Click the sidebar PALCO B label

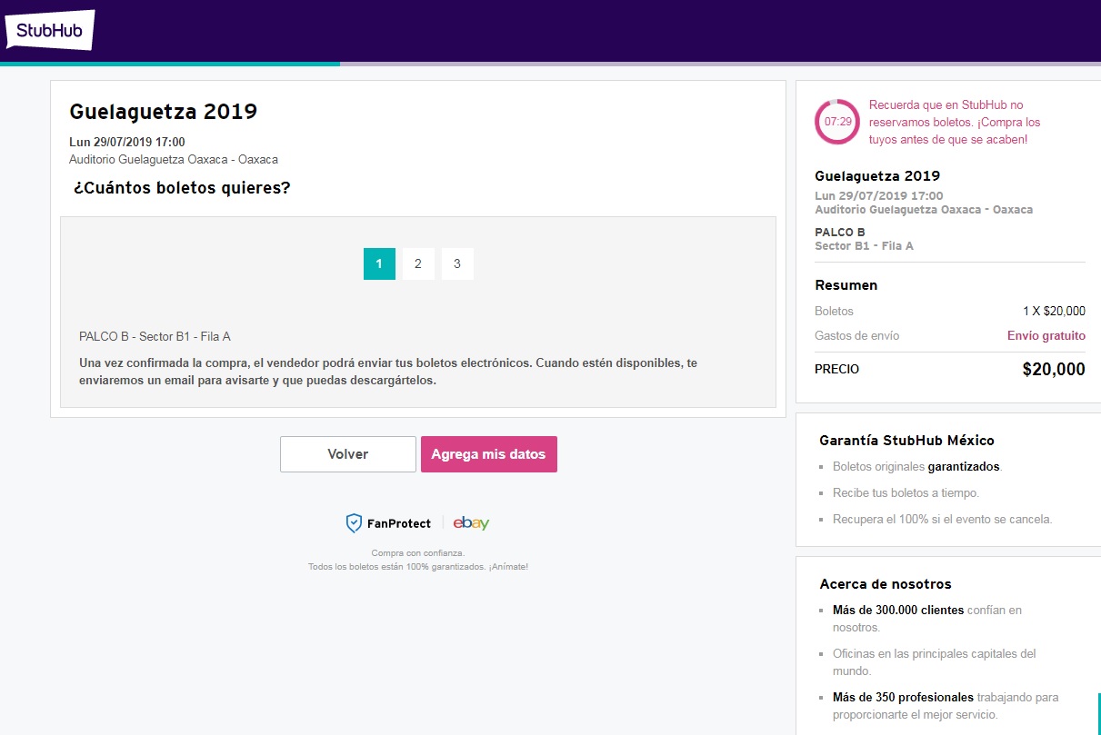pos(840,233)
